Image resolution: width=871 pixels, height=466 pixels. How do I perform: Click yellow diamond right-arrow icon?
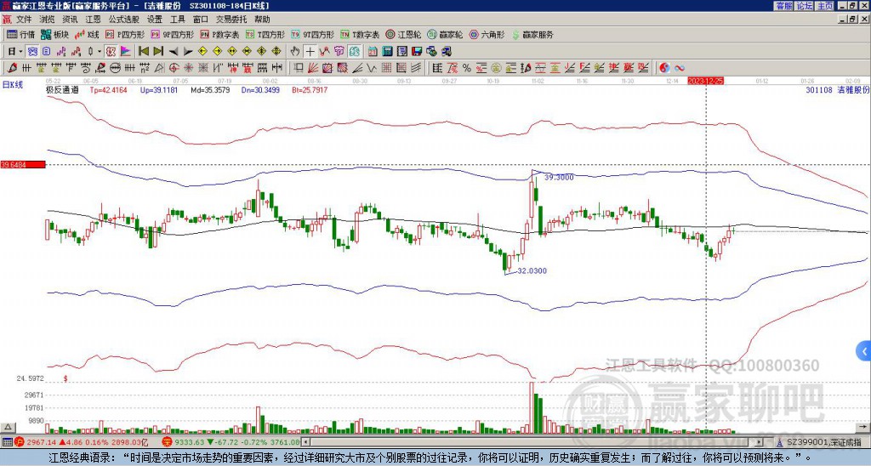(217, 51)
